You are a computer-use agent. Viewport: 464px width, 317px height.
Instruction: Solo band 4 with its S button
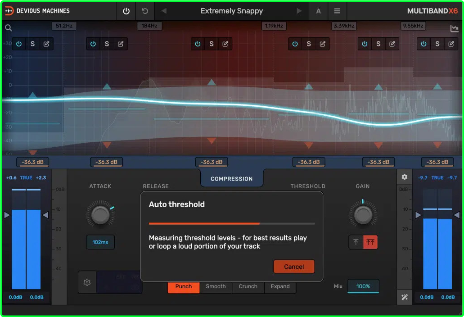tap(309, 44)
